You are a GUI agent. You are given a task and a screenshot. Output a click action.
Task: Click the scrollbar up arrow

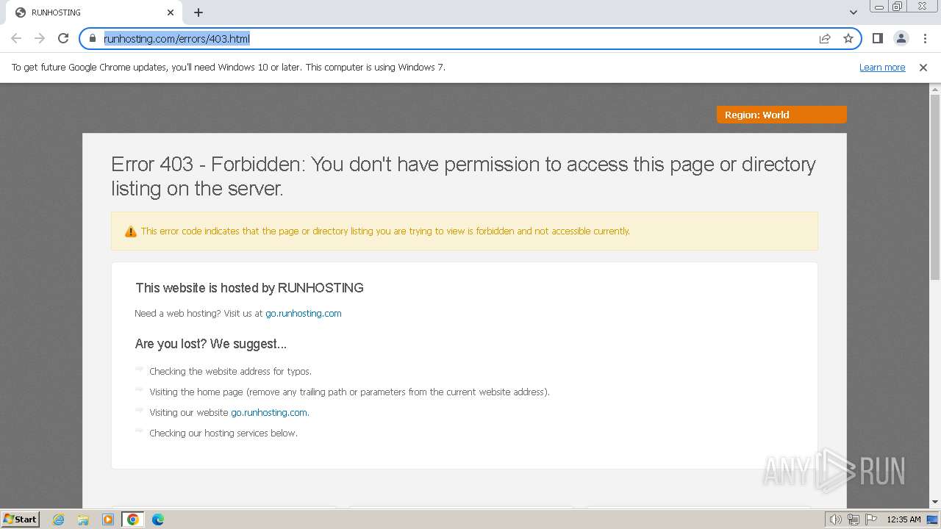pyautogui.click(x=935, y=89)
